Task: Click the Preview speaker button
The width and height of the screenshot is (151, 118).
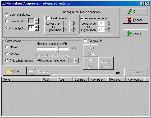Action: point(106,63)
